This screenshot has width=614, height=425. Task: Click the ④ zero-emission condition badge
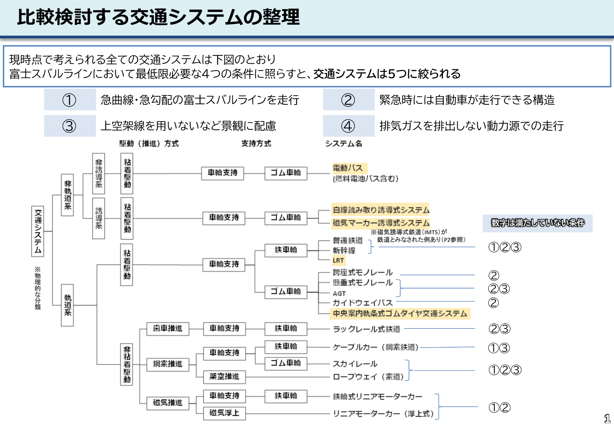[x=349, y=126]
